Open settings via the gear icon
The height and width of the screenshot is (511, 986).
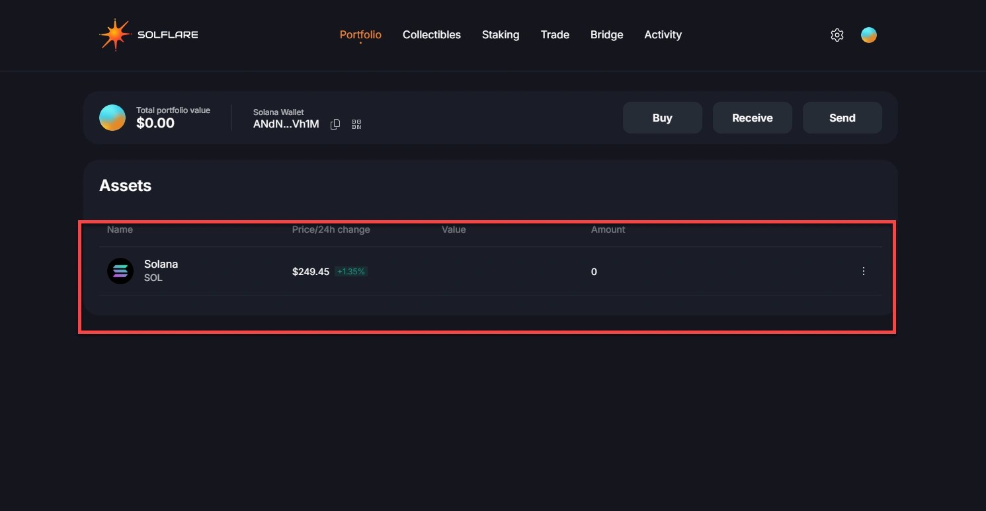click(x=837, y=35)
